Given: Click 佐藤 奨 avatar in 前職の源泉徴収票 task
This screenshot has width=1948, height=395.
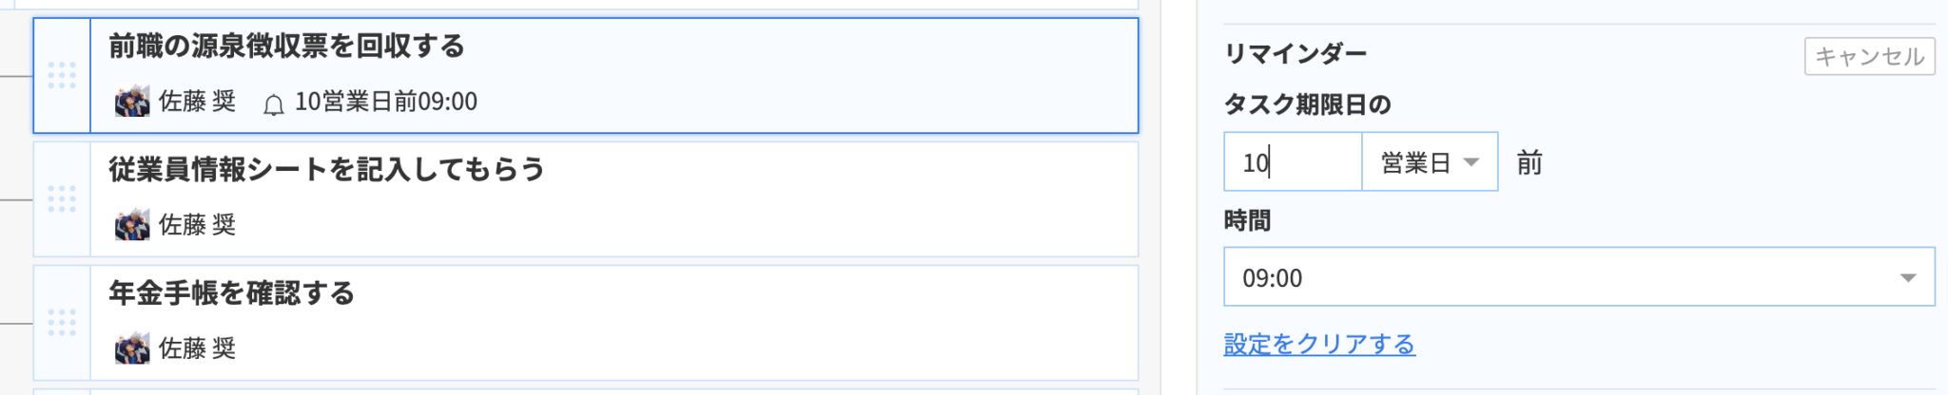Looking at the screenshot, I should 132,101.
